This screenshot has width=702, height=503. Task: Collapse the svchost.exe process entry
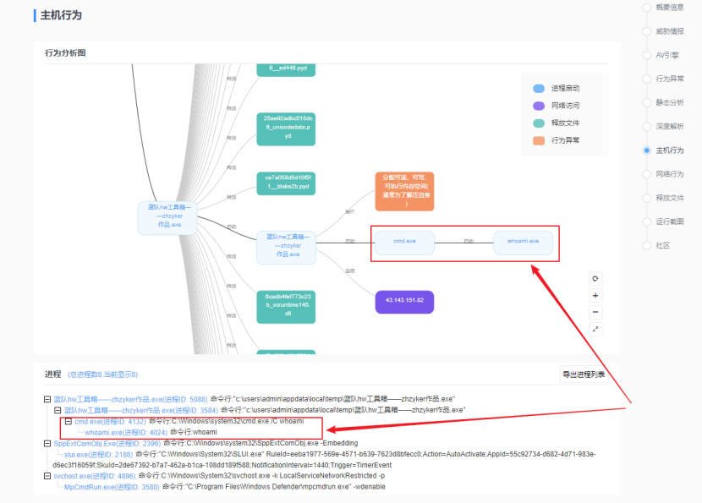[47, 476]
